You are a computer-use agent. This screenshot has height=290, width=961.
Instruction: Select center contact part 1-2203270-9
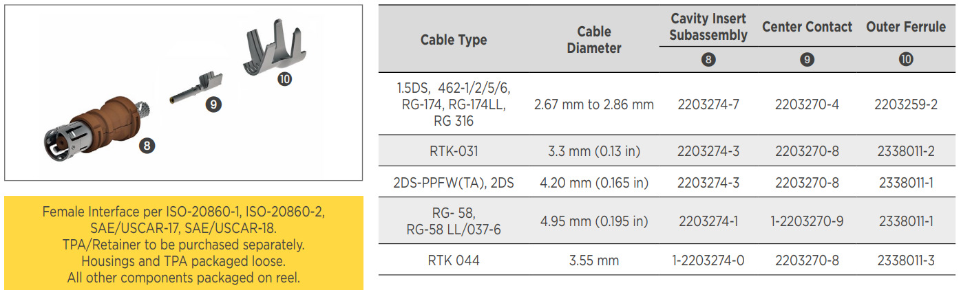pyautogui.click(x=807, y=221)
